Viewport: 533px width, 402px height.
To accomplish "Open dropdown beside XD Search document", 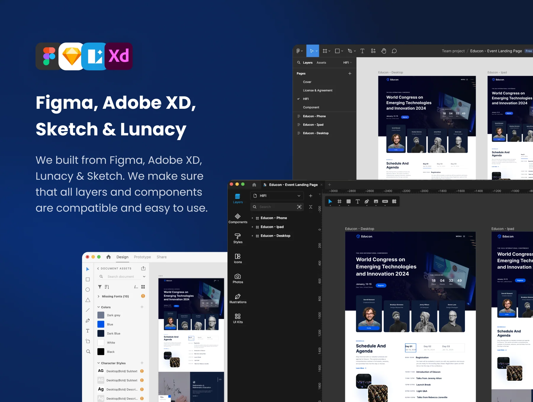I will tap(144, 277).
